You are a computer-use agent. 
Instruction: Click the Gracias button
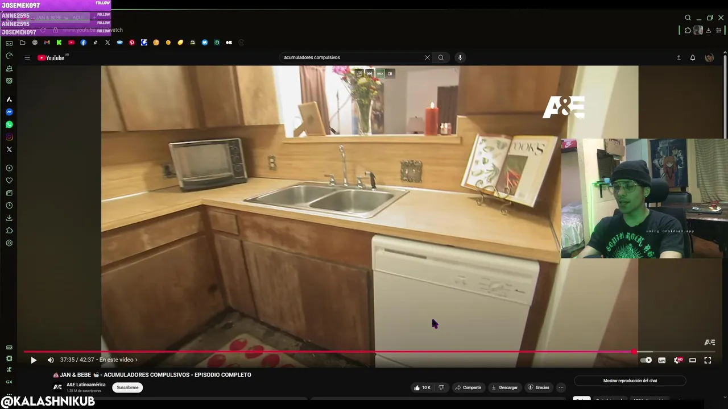point(539,387)
